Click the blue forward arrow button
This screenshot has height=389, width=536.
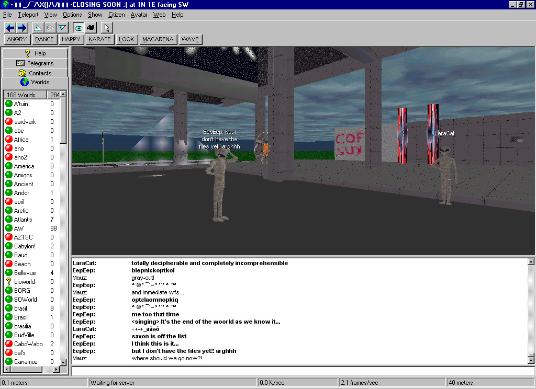pyautogui.click(x=22, y=28)
